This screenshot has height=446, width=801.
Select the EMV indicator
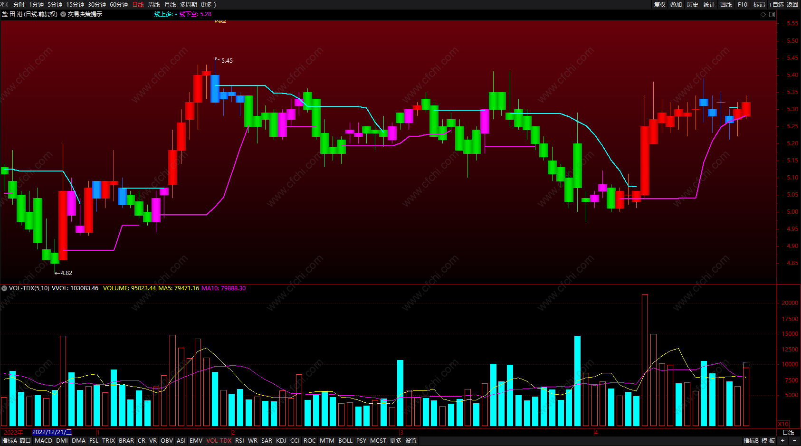[196, 441]
